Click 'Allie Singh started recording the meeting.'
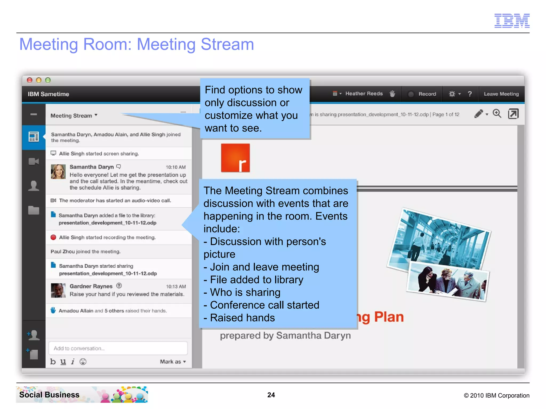The width and height of the screenshot is (546, 409). tap(107, 237)
